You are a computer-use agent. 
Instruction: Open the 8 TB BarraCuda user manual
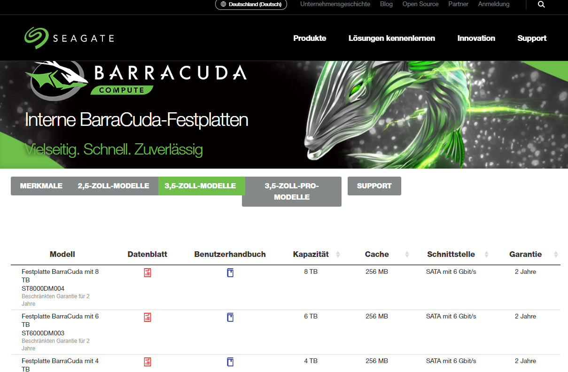point(230,272)
